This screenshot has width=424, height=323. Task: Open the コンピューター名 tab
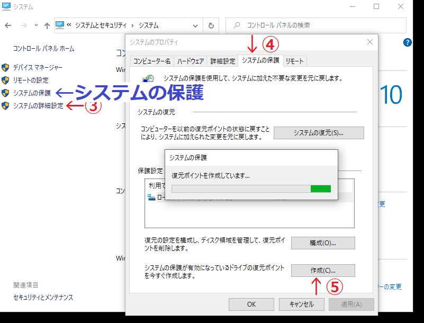click(x=152, y=61)
